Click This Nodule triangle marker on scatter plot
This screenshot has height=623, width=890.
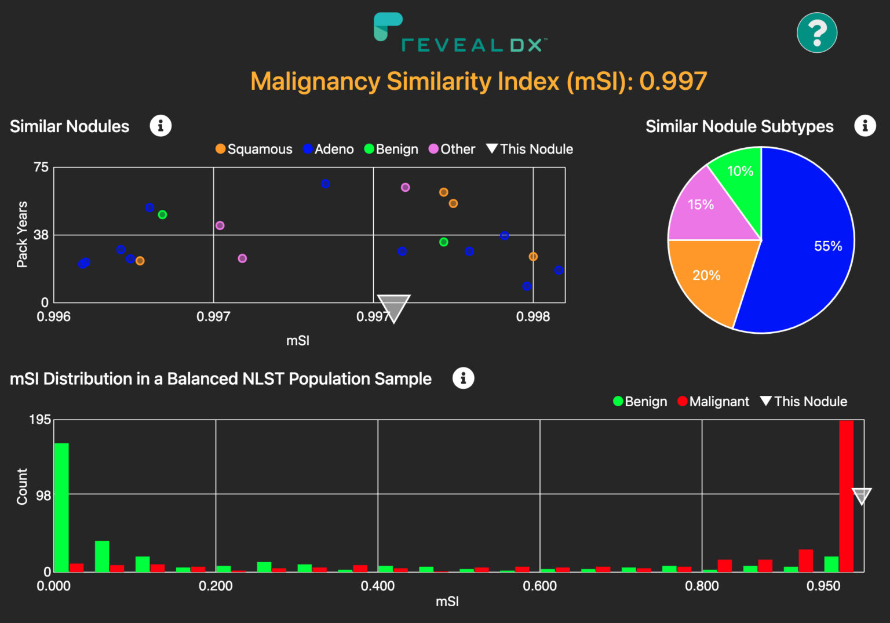393,307
